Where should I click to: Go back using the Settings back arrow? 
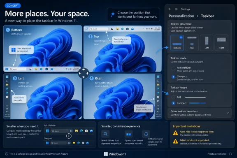point(170,9)
